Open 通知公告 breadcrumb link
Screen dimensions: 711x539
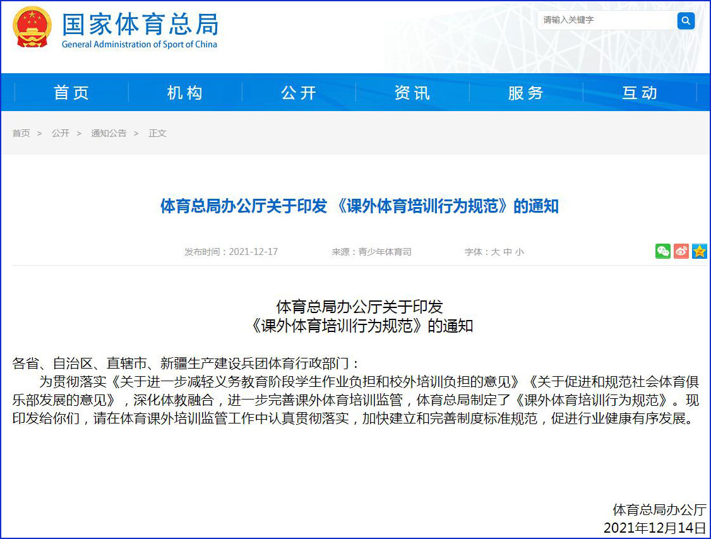coord(109,133)
